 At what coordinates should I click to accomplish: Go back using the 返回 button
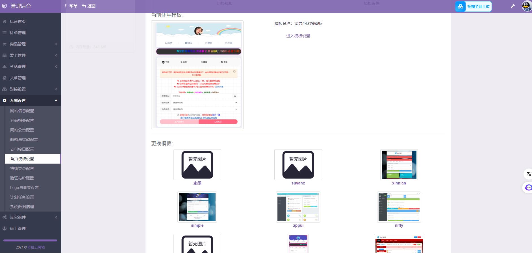(89, 6)
